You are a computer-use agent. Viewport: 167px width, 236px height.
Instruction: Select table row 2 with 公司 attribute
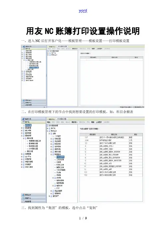click(x=111, y=140)
